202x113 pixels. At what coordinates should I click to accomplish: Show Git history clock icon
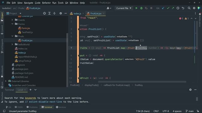coord(178,8)
